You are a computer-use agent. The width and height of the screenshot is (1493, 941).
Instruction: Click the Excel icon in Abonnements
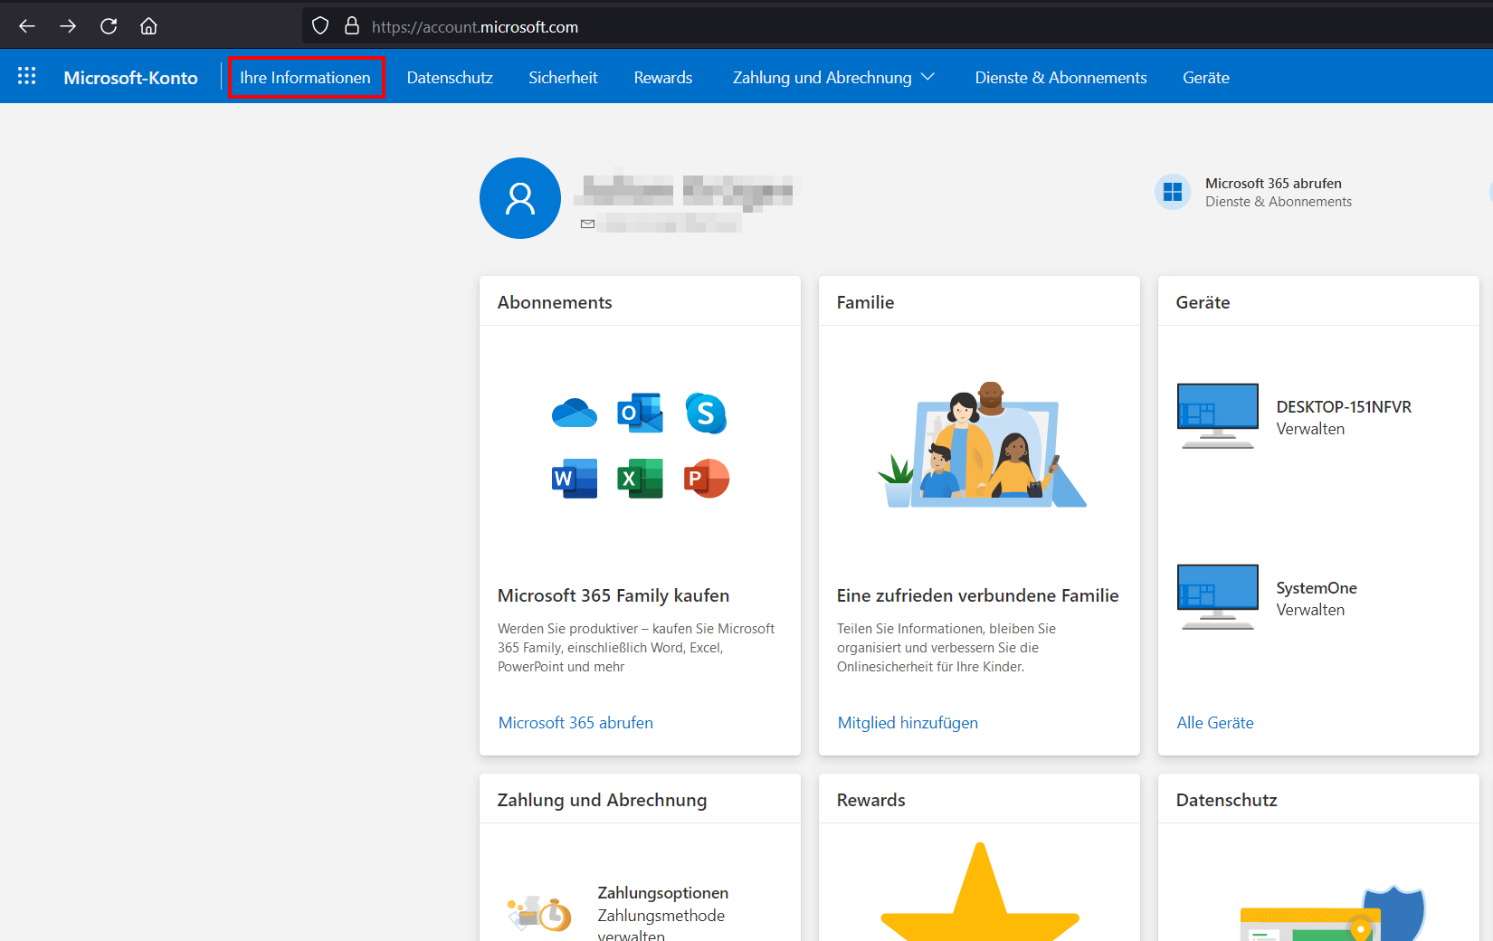click(x=640, y=479)
